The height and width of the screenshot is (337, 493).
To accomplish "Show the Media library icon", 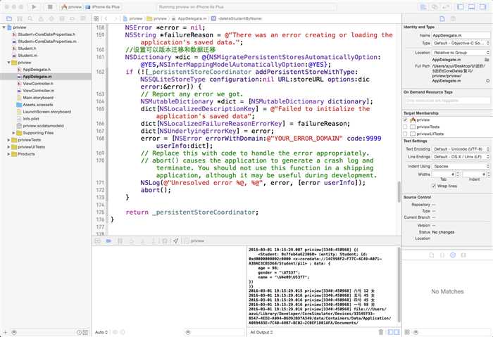I will pyautogui.click(x=463, y=255).
